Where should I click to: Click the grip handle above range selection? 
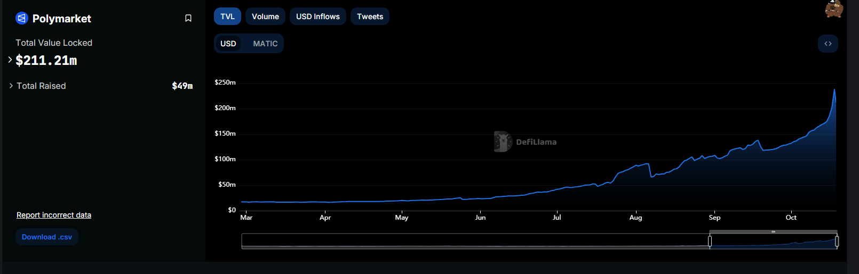(x=773, y=232)
